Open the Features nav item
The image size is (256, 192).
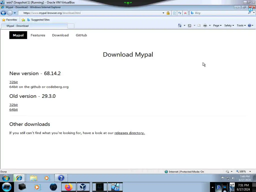pyautogui.click(x=38, y=35)
